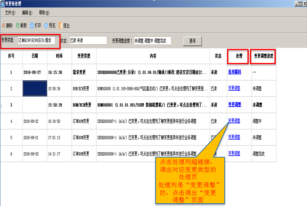The image size is (307, 206).
Task: Click the 按单跟料 link in row 1
Action: tap(234, 72)
